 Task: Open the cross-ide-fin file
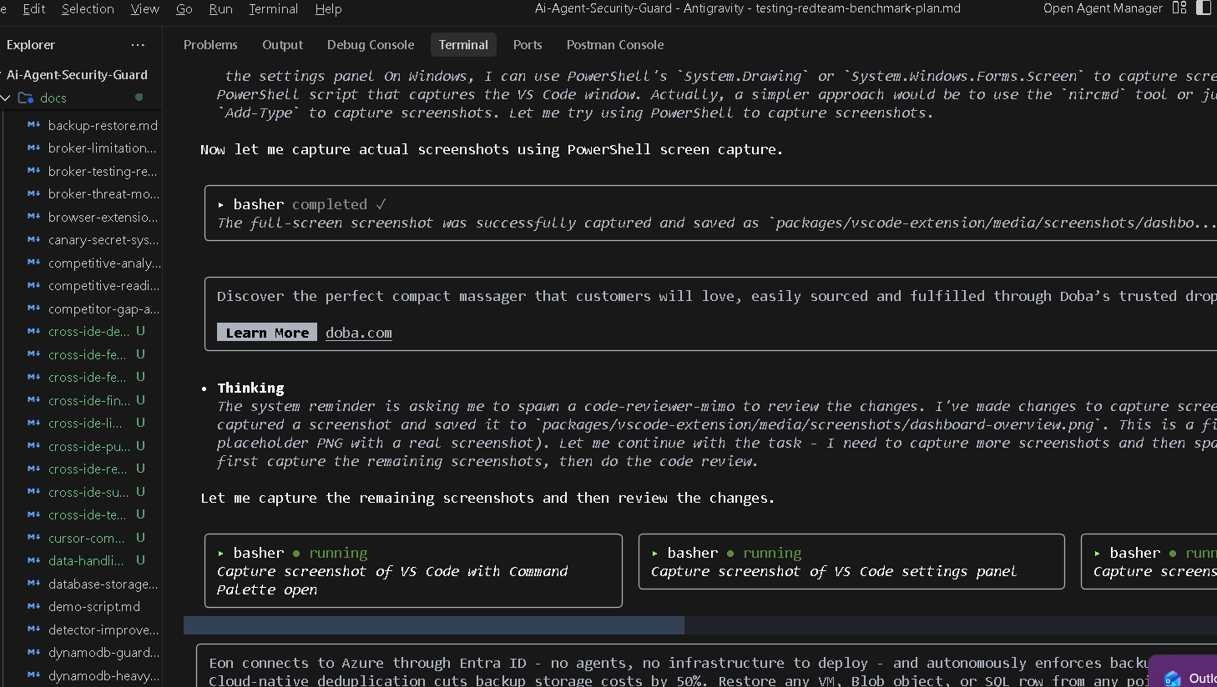point(88,400)
